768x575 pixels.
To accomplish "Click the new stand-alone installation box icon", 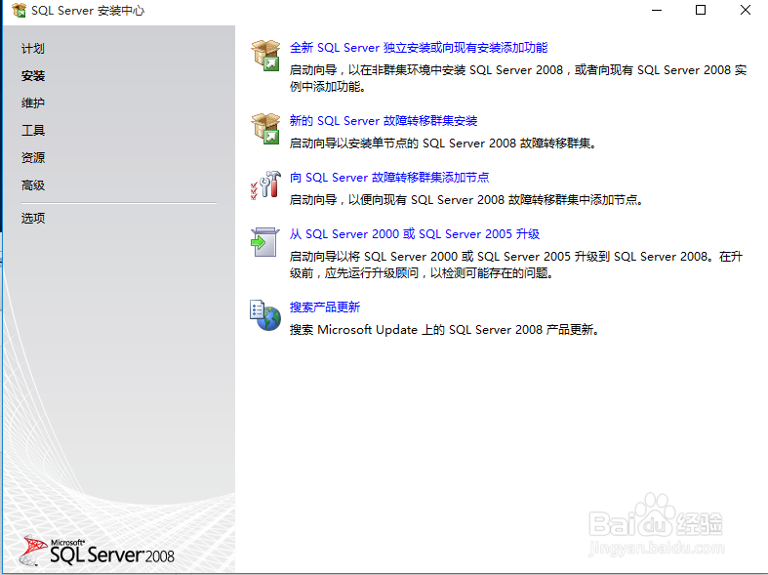I will (x=265, y=55).
